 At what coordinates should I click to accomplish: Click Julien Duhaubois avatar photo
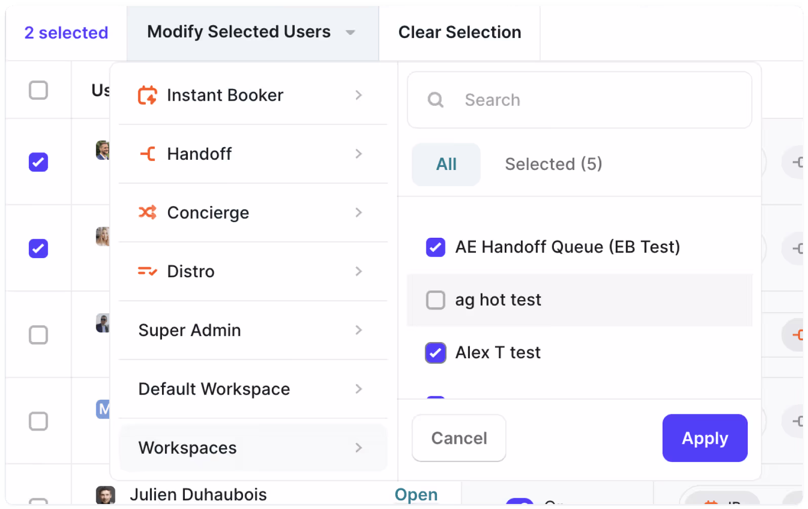[105, 495]
